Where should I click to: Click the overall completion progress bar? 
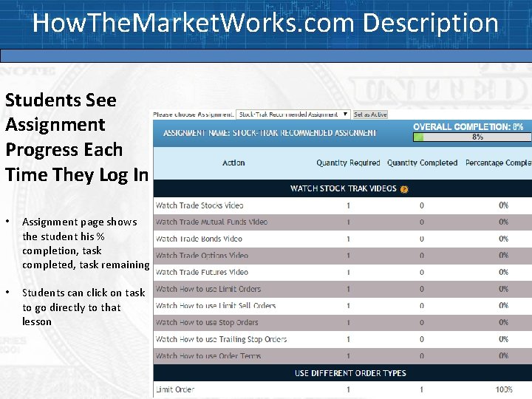[472, 137]
